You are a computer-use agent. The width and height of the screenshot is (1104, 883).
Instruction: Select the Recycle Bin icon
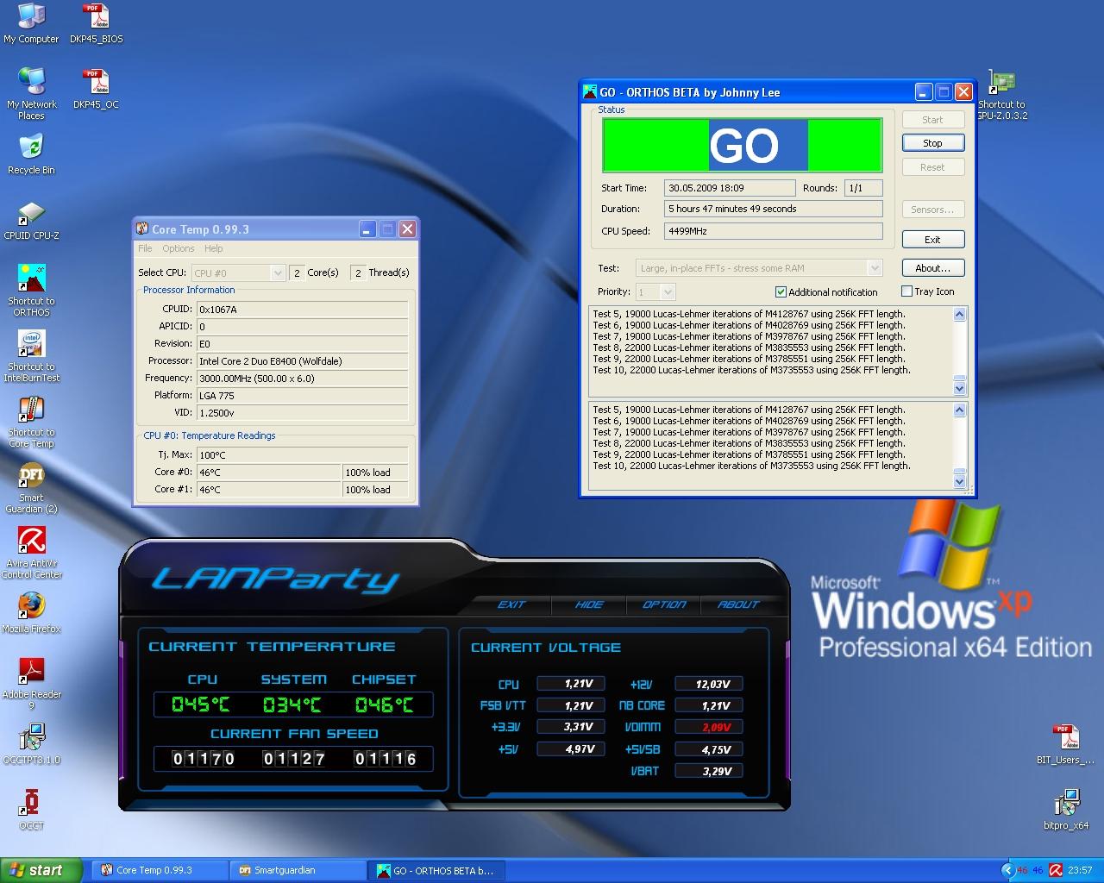(31, 154)
